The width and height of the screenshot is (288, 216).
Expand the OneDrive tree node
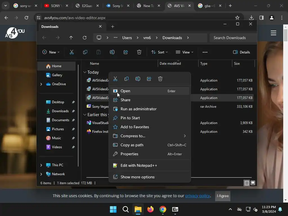[41, 84]
